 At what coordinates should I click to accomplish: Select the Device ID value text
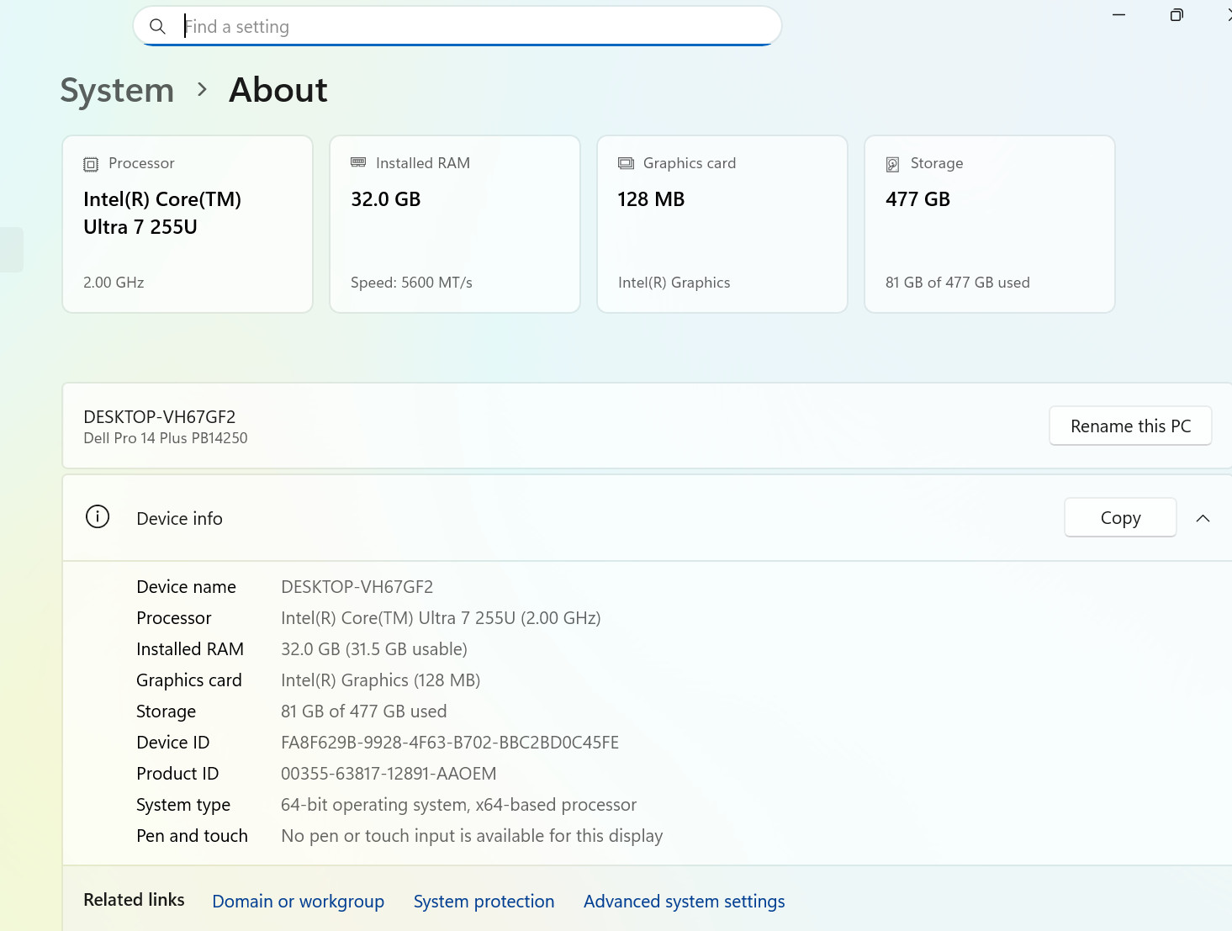[x=450, y=743]
